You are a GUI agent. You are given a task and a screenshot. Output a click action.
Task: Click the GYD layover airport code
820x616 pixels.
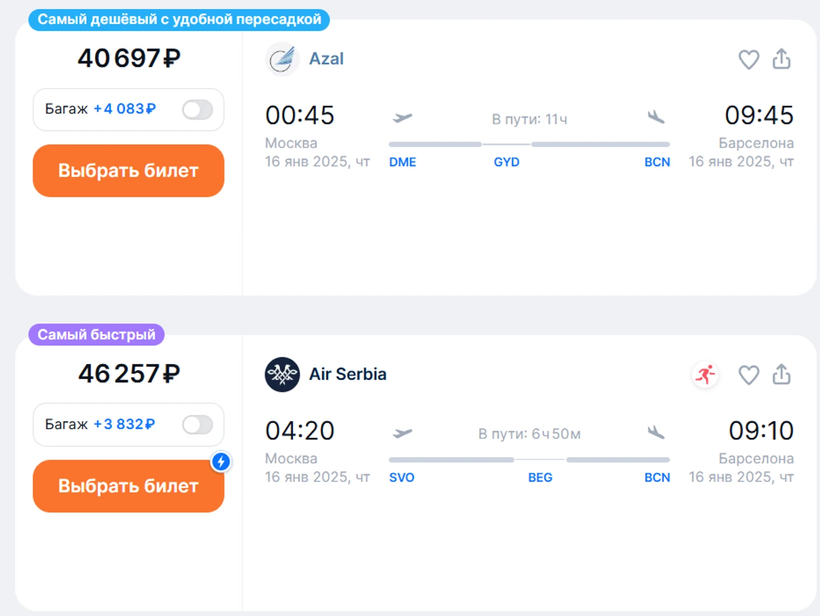tap(506, 162)
